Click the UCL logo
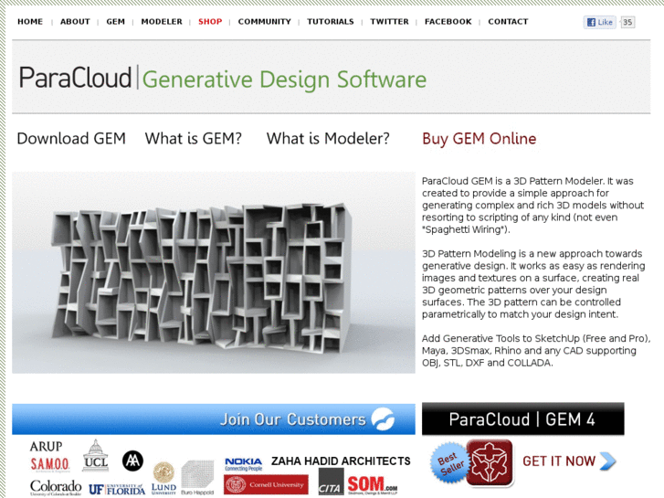The height and width of the screenshot is (498, 664). point(96,455)
